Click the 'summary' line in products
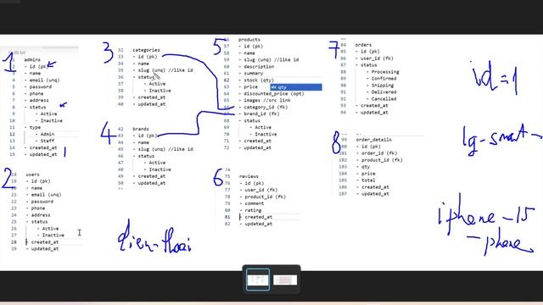The height and width of the screenshot is (305, 543). pyautogui.click(x=253, y=74)
